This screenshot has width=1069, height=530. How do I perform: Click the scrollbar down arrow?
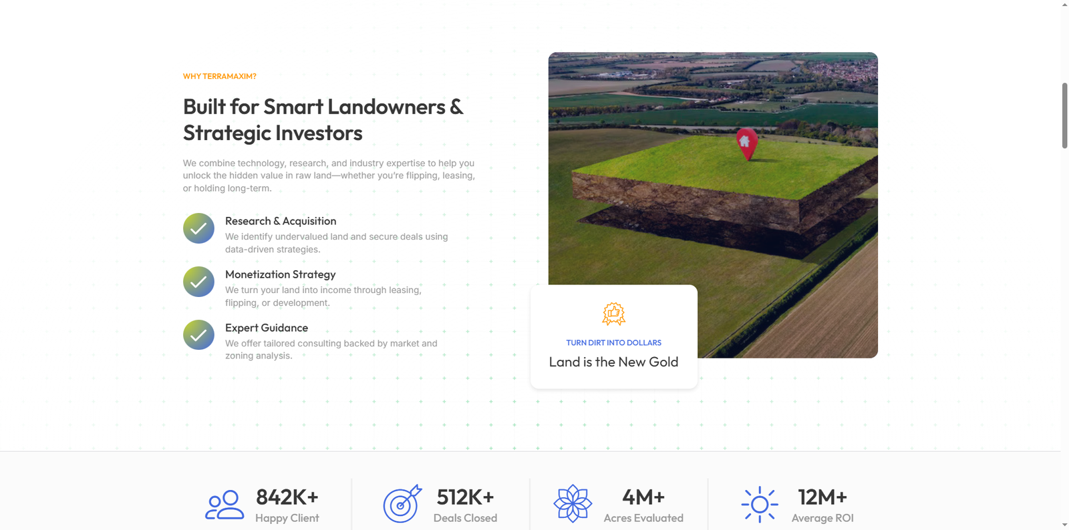tap(1064, 525)
